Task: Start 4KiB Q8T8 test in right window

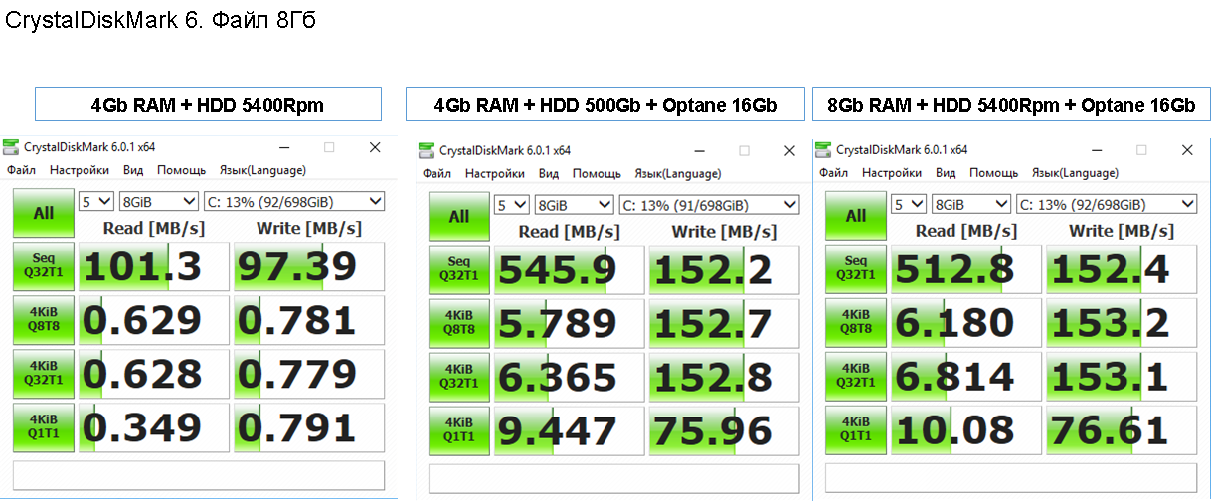Action: pos(856,322)
